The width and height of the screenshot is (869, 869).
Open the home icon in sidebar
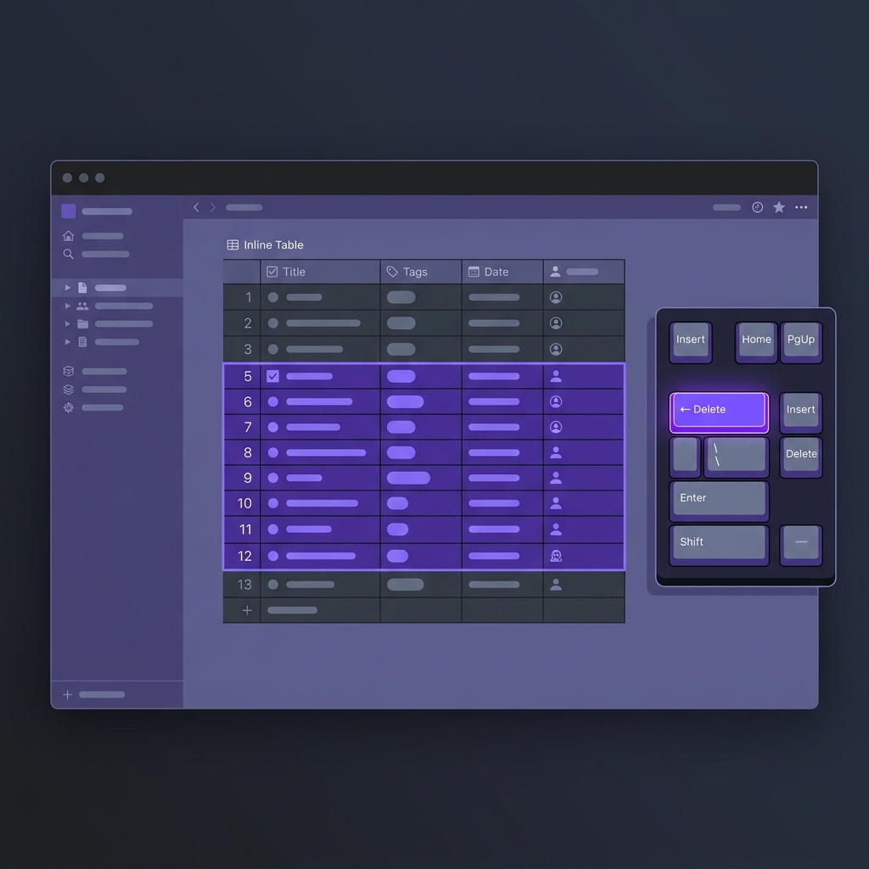coord(68,236)
